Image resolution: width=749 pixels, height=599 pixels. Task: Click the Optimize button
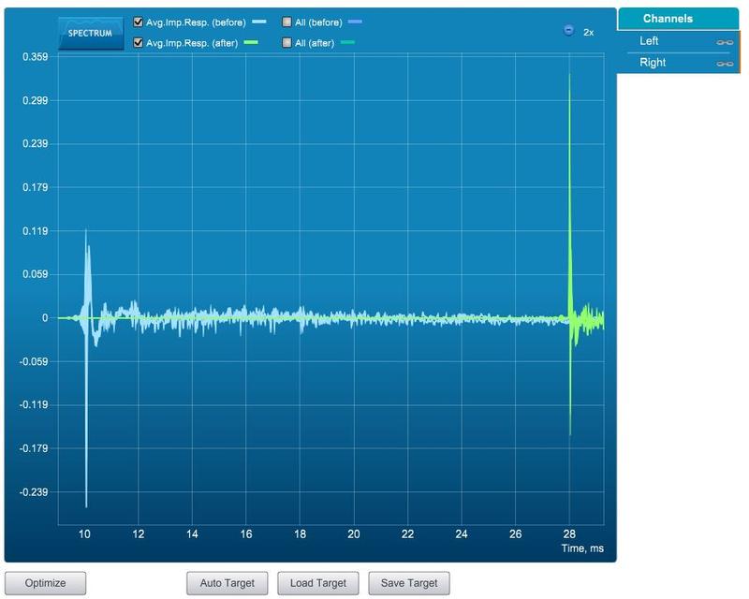pos(45,583)
